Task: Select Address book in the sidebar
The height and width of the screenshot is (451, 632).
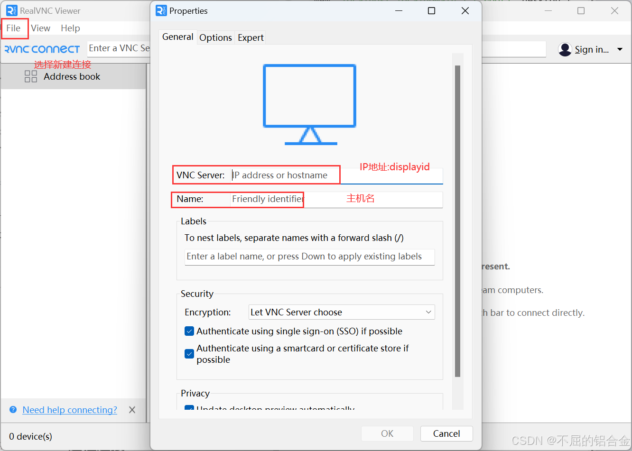Action: 73,77
